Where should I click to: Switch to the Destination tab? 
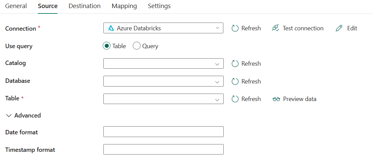tap(84, 6)
